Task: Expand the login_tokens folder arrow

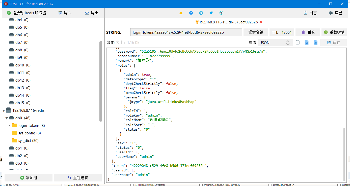Action: tap(10, 125)
